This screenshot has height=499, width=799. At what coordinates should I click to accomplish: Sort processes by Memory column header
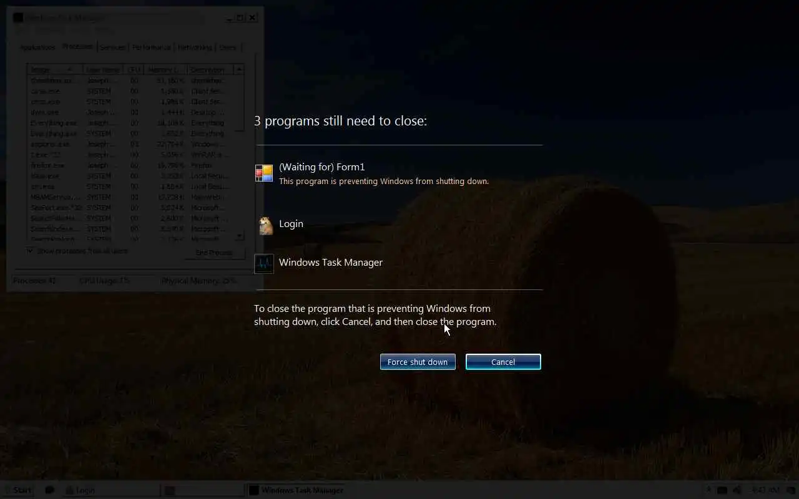(165, 70)
